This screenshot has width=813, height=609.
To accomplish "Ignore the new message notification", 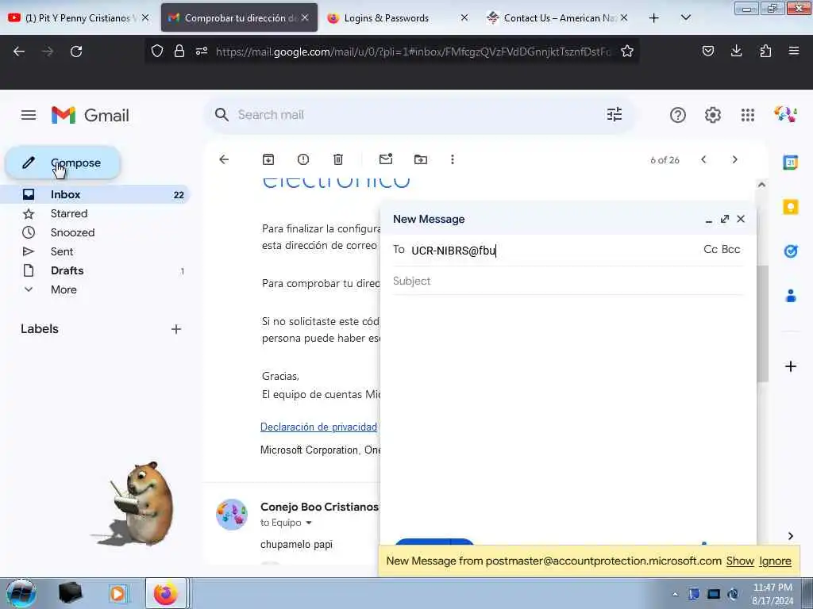I will 775,561.
